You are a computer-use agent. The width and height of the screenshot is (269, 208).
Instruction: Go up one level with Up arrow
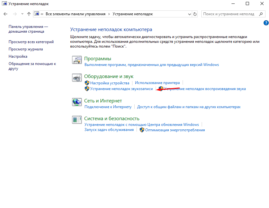[x=29, y=14]
